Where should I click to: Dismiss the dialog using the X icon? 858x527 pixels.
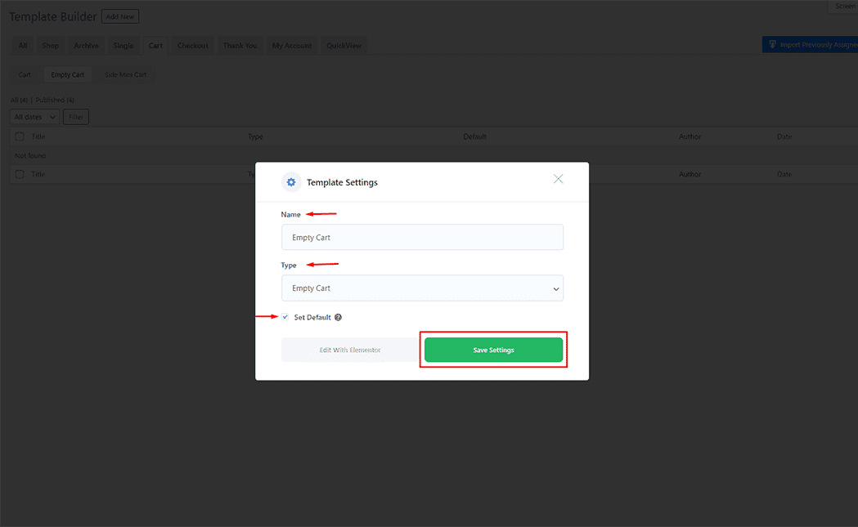[x=559, y=178]
